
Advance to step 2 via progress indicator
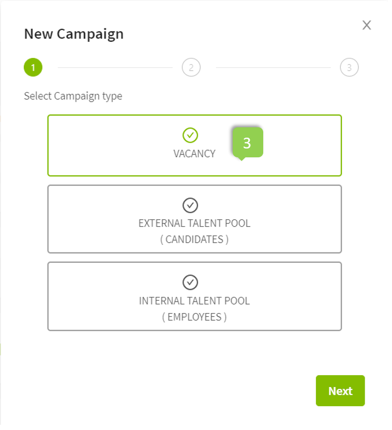[191, 67]
